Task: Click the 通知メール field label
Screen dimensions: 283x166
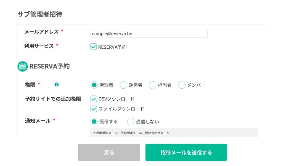Action: (x=38, y=121)
